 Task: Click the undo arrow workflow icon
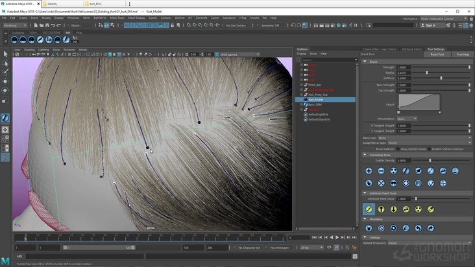click(x=418, y=228)
